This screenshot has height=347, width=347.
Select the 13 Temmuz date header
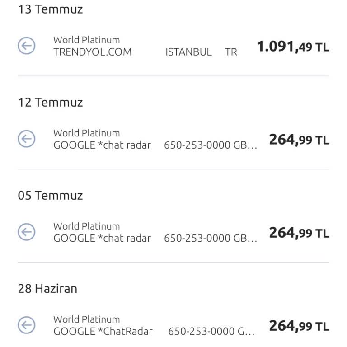[50, 9]
